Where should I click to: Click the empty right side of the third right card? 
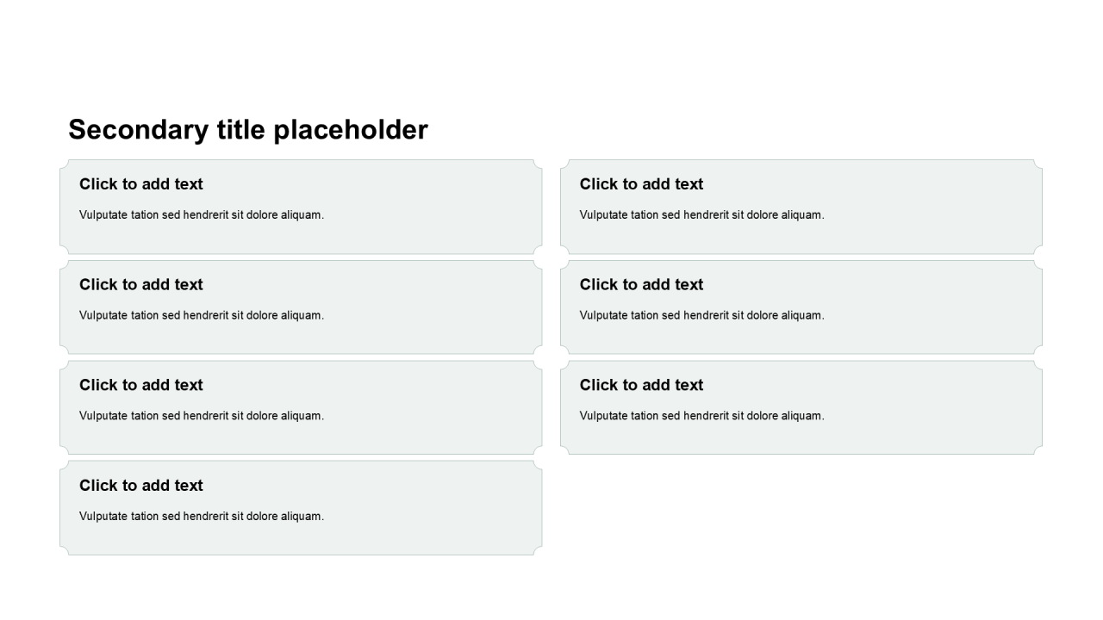pos(948,407)
